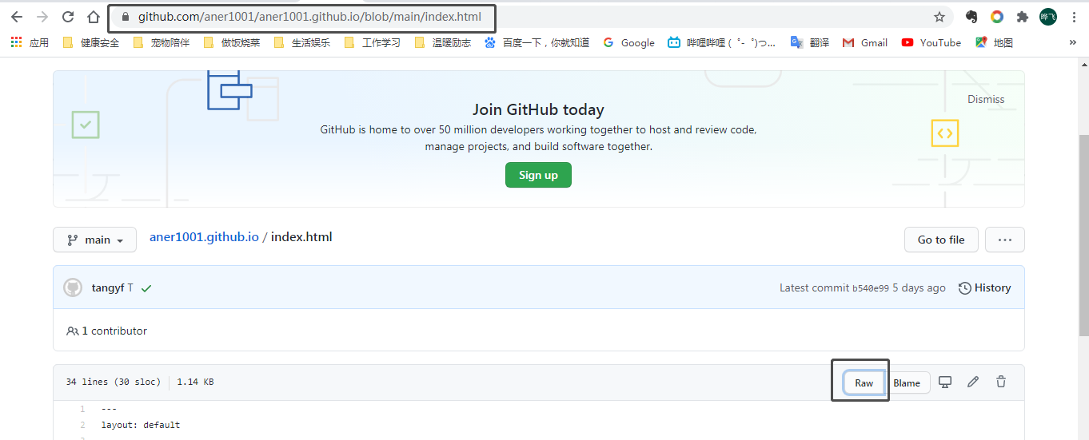This screenshot has width=1089, height=440.
Task: Show more bookmarks with the chevron
Action: tap(1072, 42)
